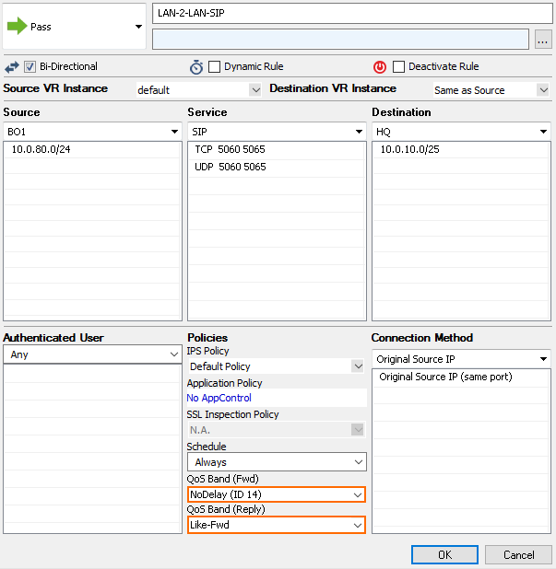
Task: Select the UDP 5060 5065 service entry
Action: point(230,167)
